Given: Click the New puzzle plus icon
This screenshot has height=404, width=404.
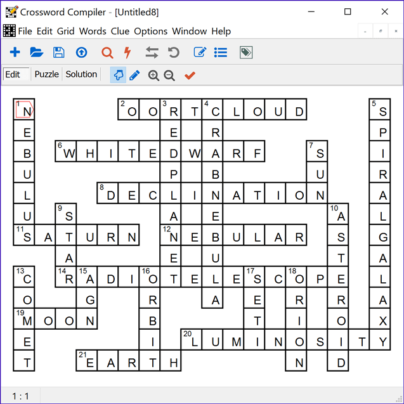Looking at the screenshot, I should 15,53.
